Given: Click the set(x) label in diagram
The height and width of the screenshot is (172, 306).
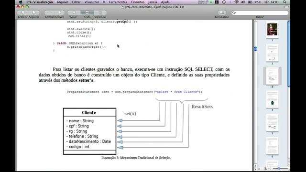Looking at the screenshot, I should pyautogui.click(x=131, y=114).
